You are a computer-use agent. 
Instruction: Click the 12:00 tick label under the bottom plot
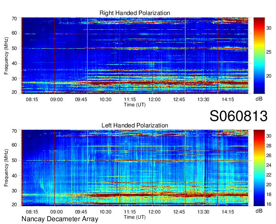[154, 212]
